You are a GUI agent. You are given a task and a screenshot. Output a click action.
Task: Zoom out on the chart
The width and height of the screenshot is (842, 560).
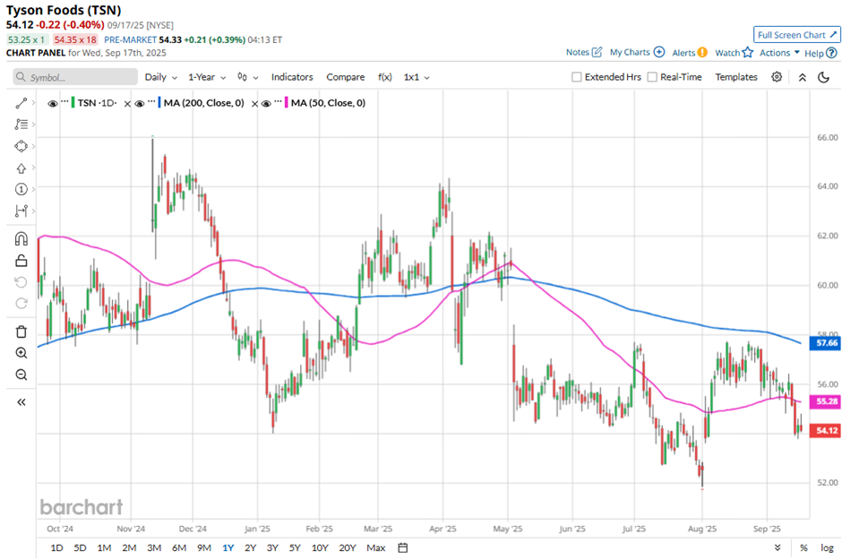[x=21, y=375]
